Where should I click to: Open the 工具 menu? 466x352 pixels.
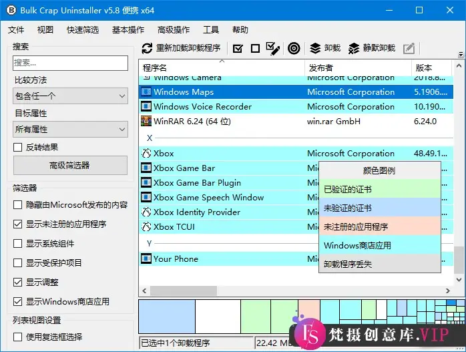[x=211, y=30]
